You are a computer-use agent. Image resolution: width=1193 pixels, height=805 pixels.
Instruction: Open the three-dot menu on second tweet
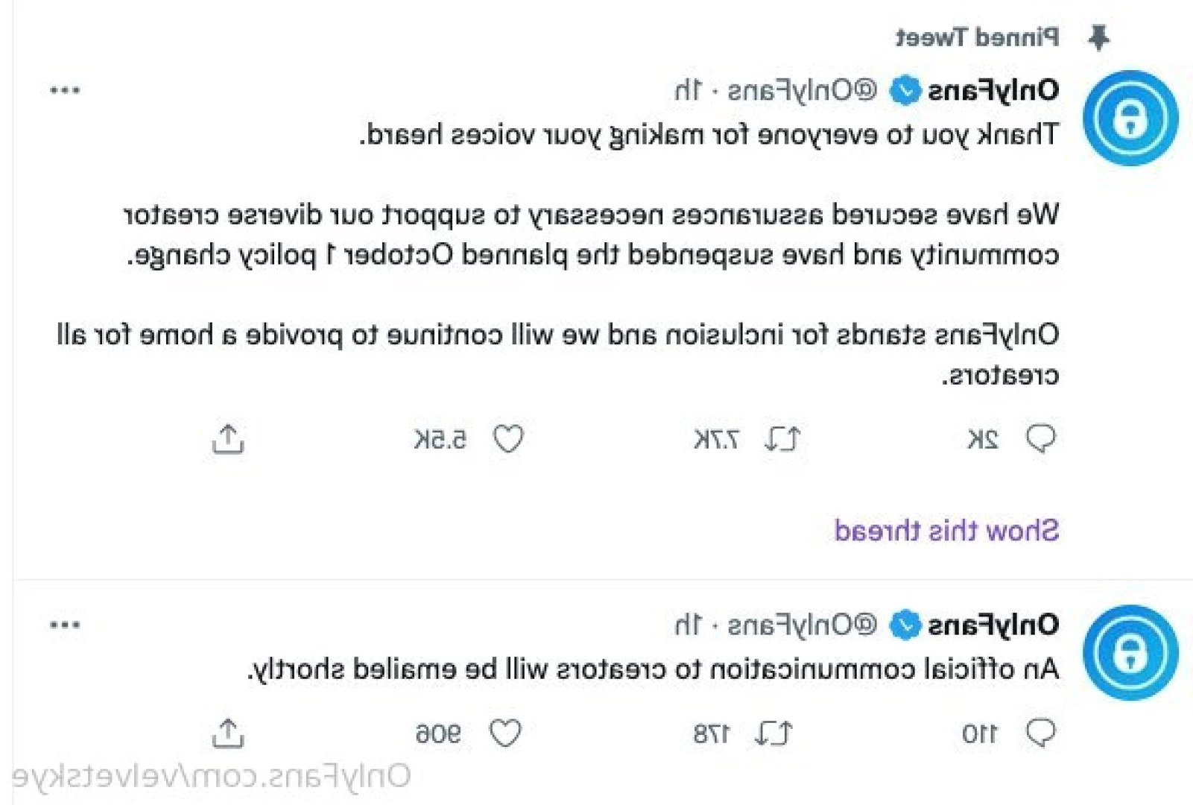65,625
